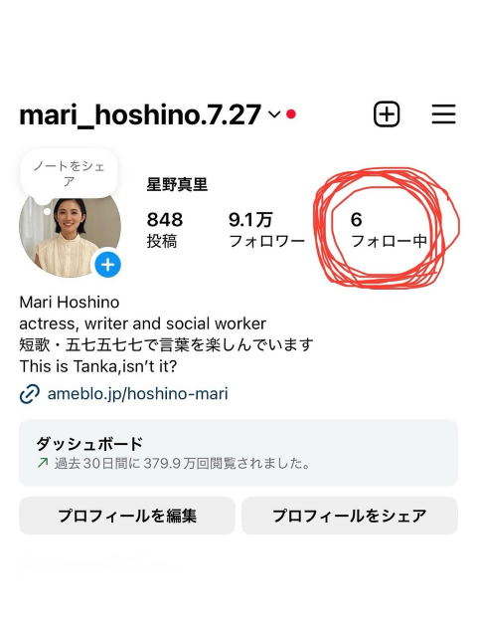The height and width of the screenshot is (637, 477).
Task: Click プロフィールをシェア button
Action: pos(350,516)
